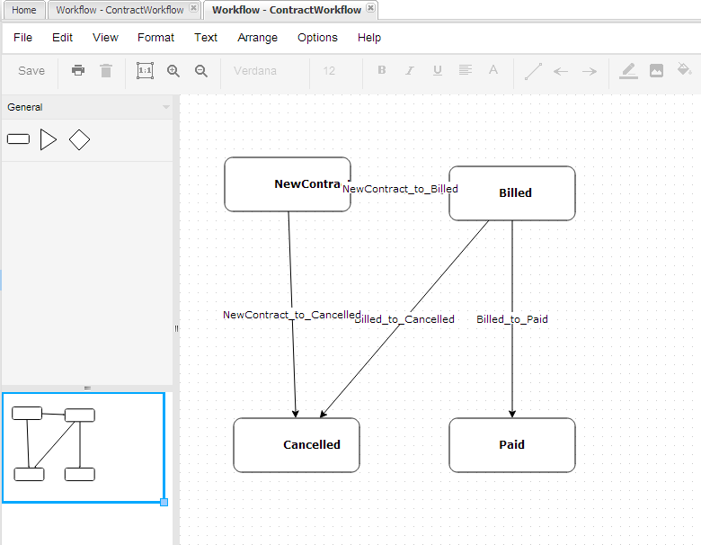Image resolution: width=701 pixels, height=545 pixels.
Task: Open the Edit menu
Action: 62,38
